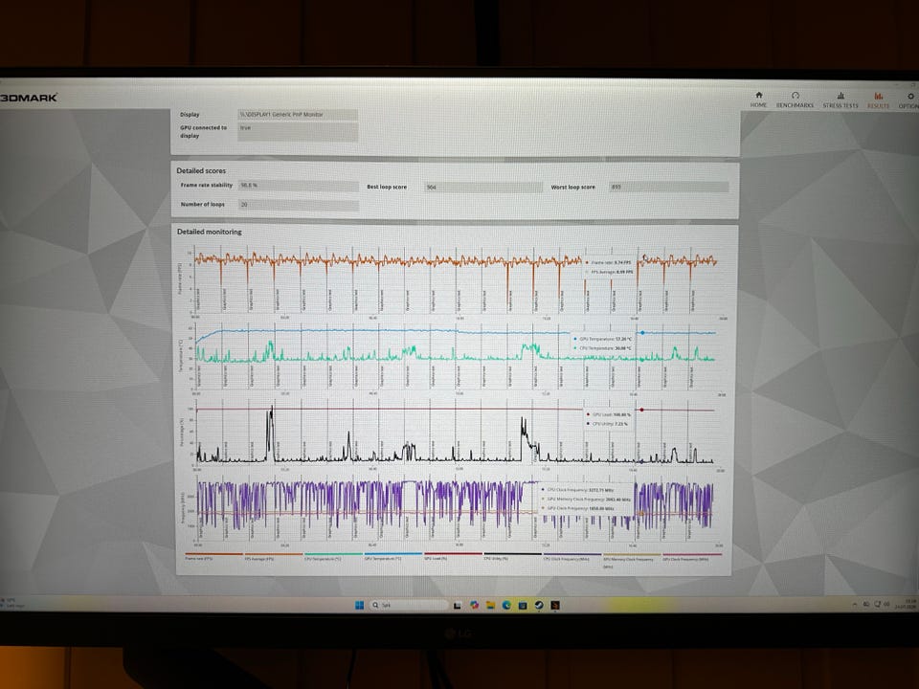Click the blue GPU temperature marker point

coord(642,333)
